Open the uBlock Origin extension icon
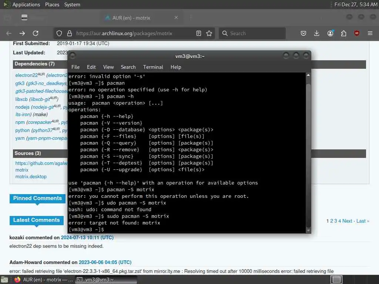Screen dimensions: 379x284 point(357,33)
